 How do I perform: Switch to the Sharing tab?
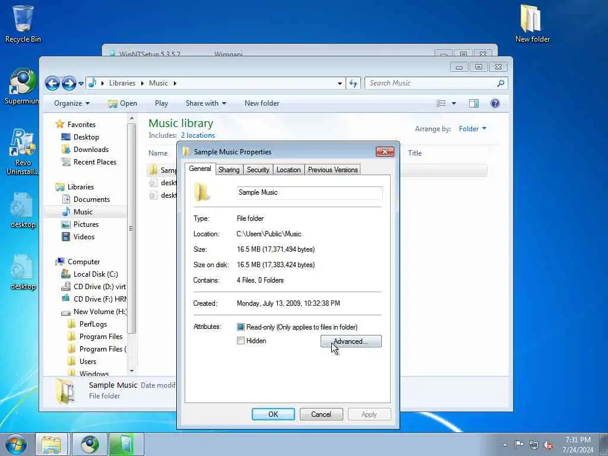[x=229, y=170]
